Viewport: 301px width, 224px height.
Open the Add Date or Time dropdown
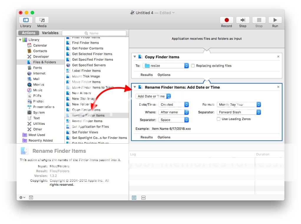click(153, 96)
